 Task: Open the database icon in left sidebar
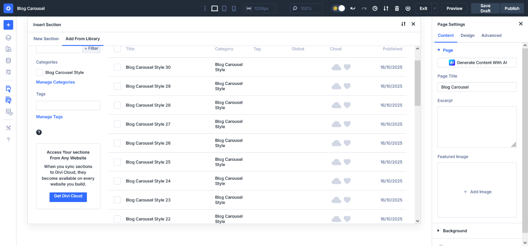click(8, 60)
